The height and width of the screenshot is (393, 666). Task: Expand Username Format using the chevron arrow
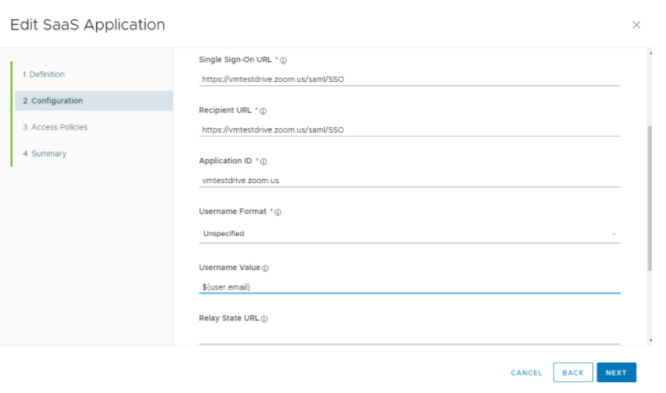pos(614,233)
